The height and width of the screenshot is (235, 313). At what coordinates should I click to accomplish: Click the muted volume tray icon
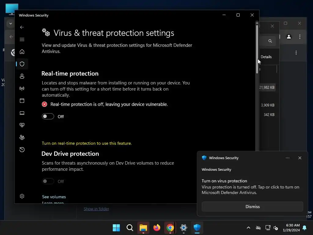276,228
